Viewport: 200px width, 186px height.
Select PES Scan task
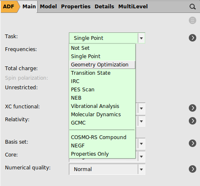[x=102, y=90]
